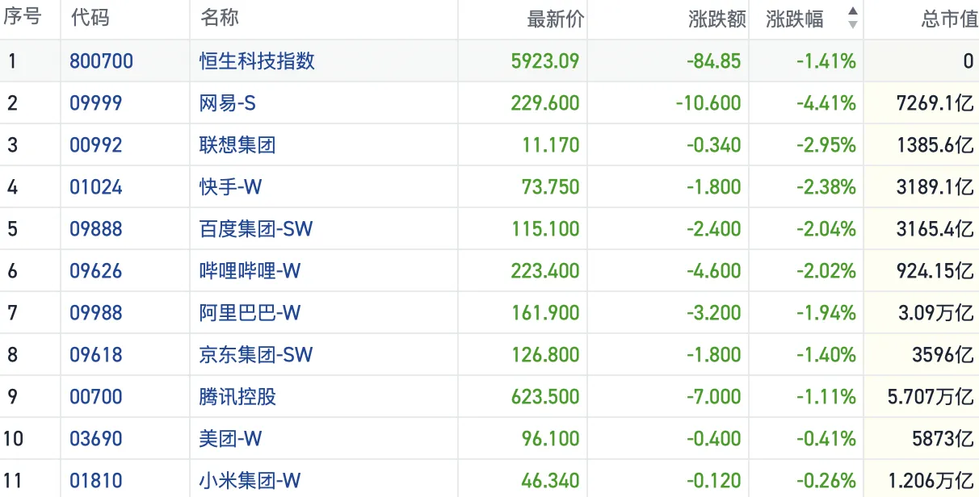Open the 小米集团-W stock link

pos(250,481)
